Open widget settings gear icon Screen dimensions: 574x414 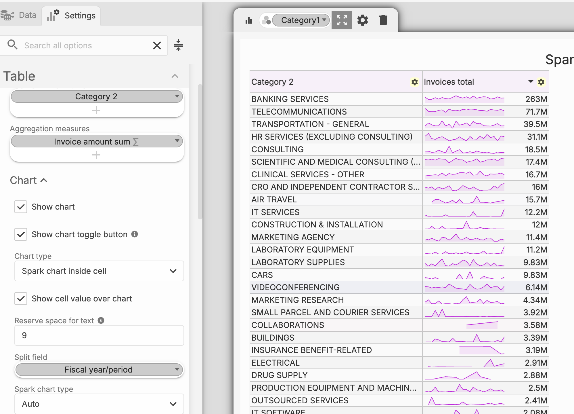362,20
